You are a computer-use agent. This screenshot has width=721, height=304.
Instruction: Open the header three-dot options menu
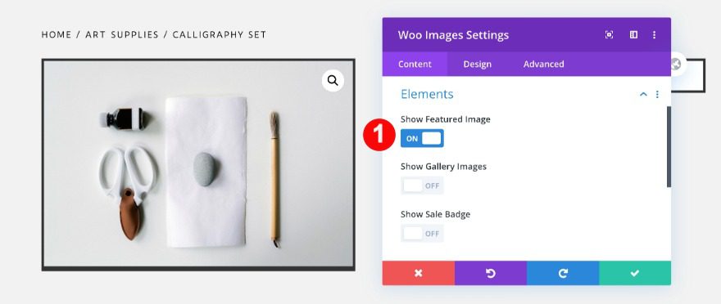pyautogui.click(x=655, y=35)
